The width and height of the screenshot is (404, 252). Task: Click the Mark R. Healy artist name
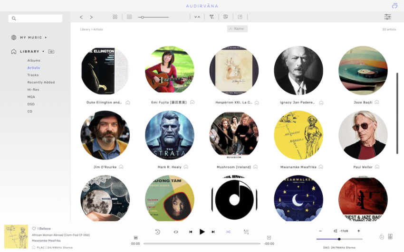coord(170,167)
